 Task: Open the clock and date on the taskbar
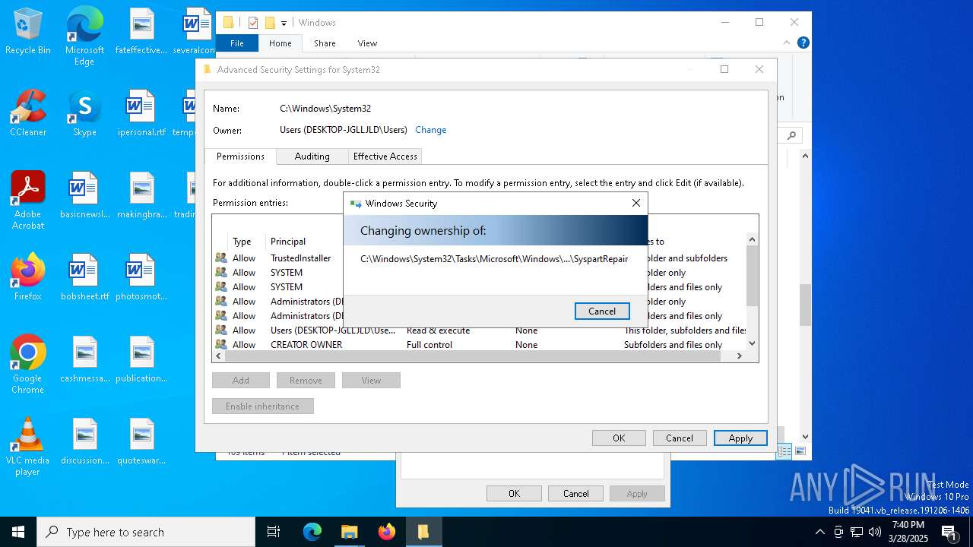click(909, 532)
